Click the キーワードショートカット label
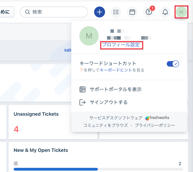 108,63
